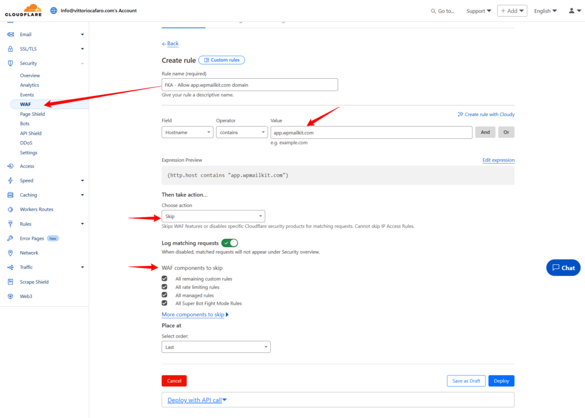
Task: Open DDoS in sidebar
Action: pyautogui.click(x=26, y=143)
